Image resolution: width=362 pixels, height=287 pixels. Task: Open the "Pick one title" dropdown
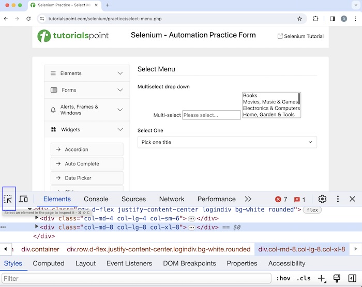tap(227, 142)
